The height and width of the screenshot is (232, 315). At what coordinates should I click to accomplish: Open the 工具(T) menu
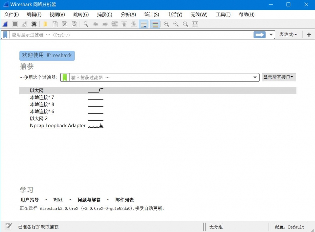(223, 14)
